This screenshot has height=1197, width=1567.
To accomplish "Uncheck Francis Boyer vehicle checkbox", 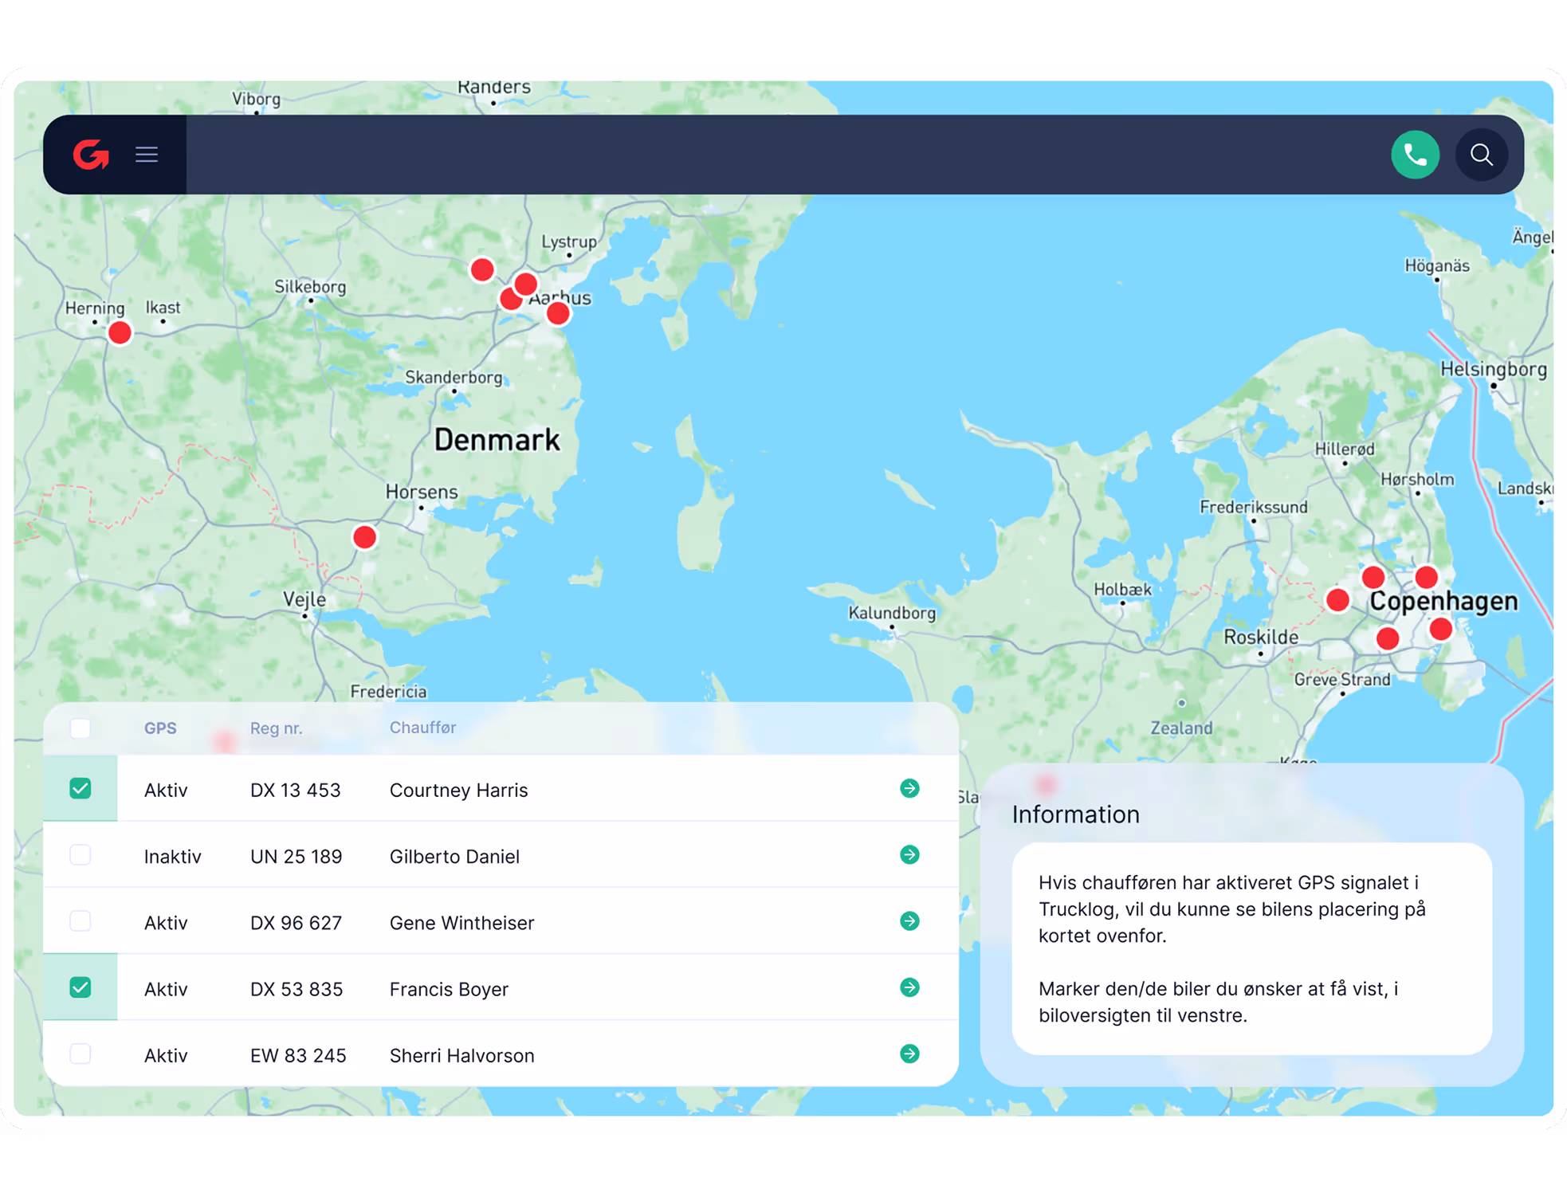I will 81,988.
